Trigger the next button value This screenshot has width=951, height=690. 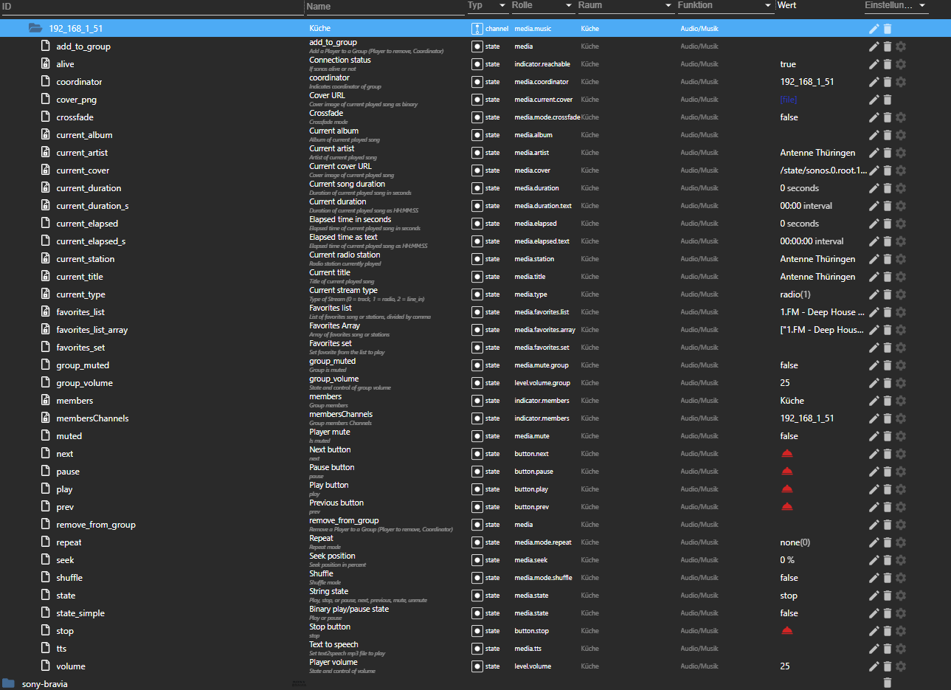coord(786,453)
